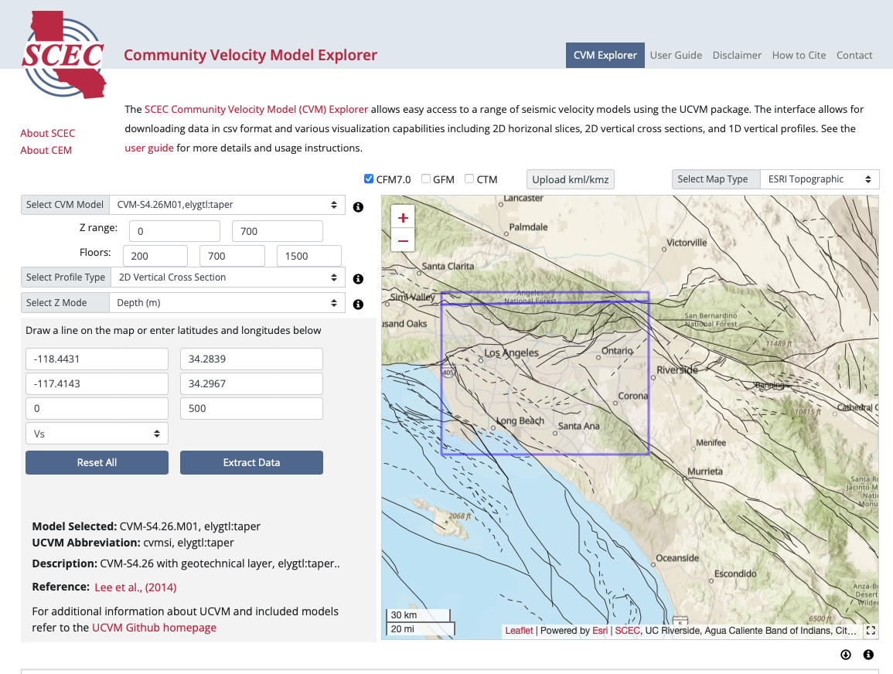Click the Upload kml/kmz button
Viewport: 893px width, 674px height.
coord(571,179)
